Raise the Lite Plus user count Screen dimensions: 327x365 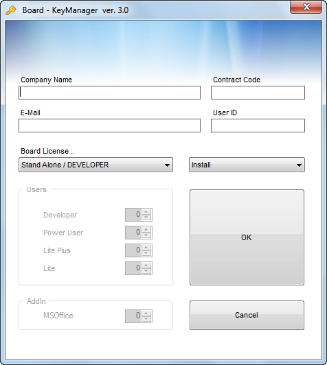(x=146, y=248)
